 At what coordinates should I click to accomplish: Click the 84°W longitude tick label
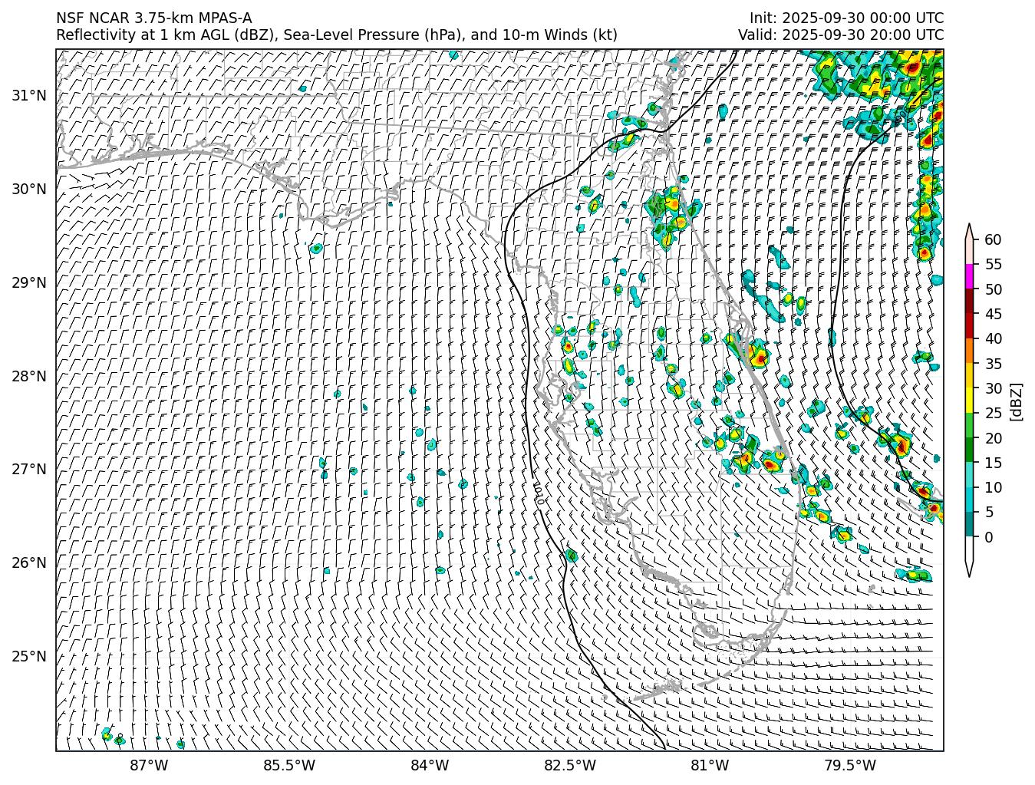430,765
